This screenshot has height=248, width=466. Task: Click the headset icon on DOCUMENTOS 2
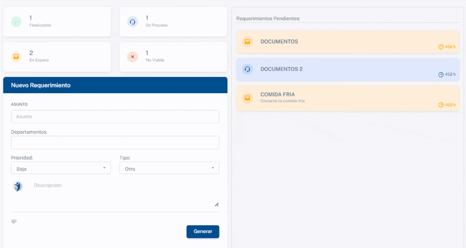[248, 69]
